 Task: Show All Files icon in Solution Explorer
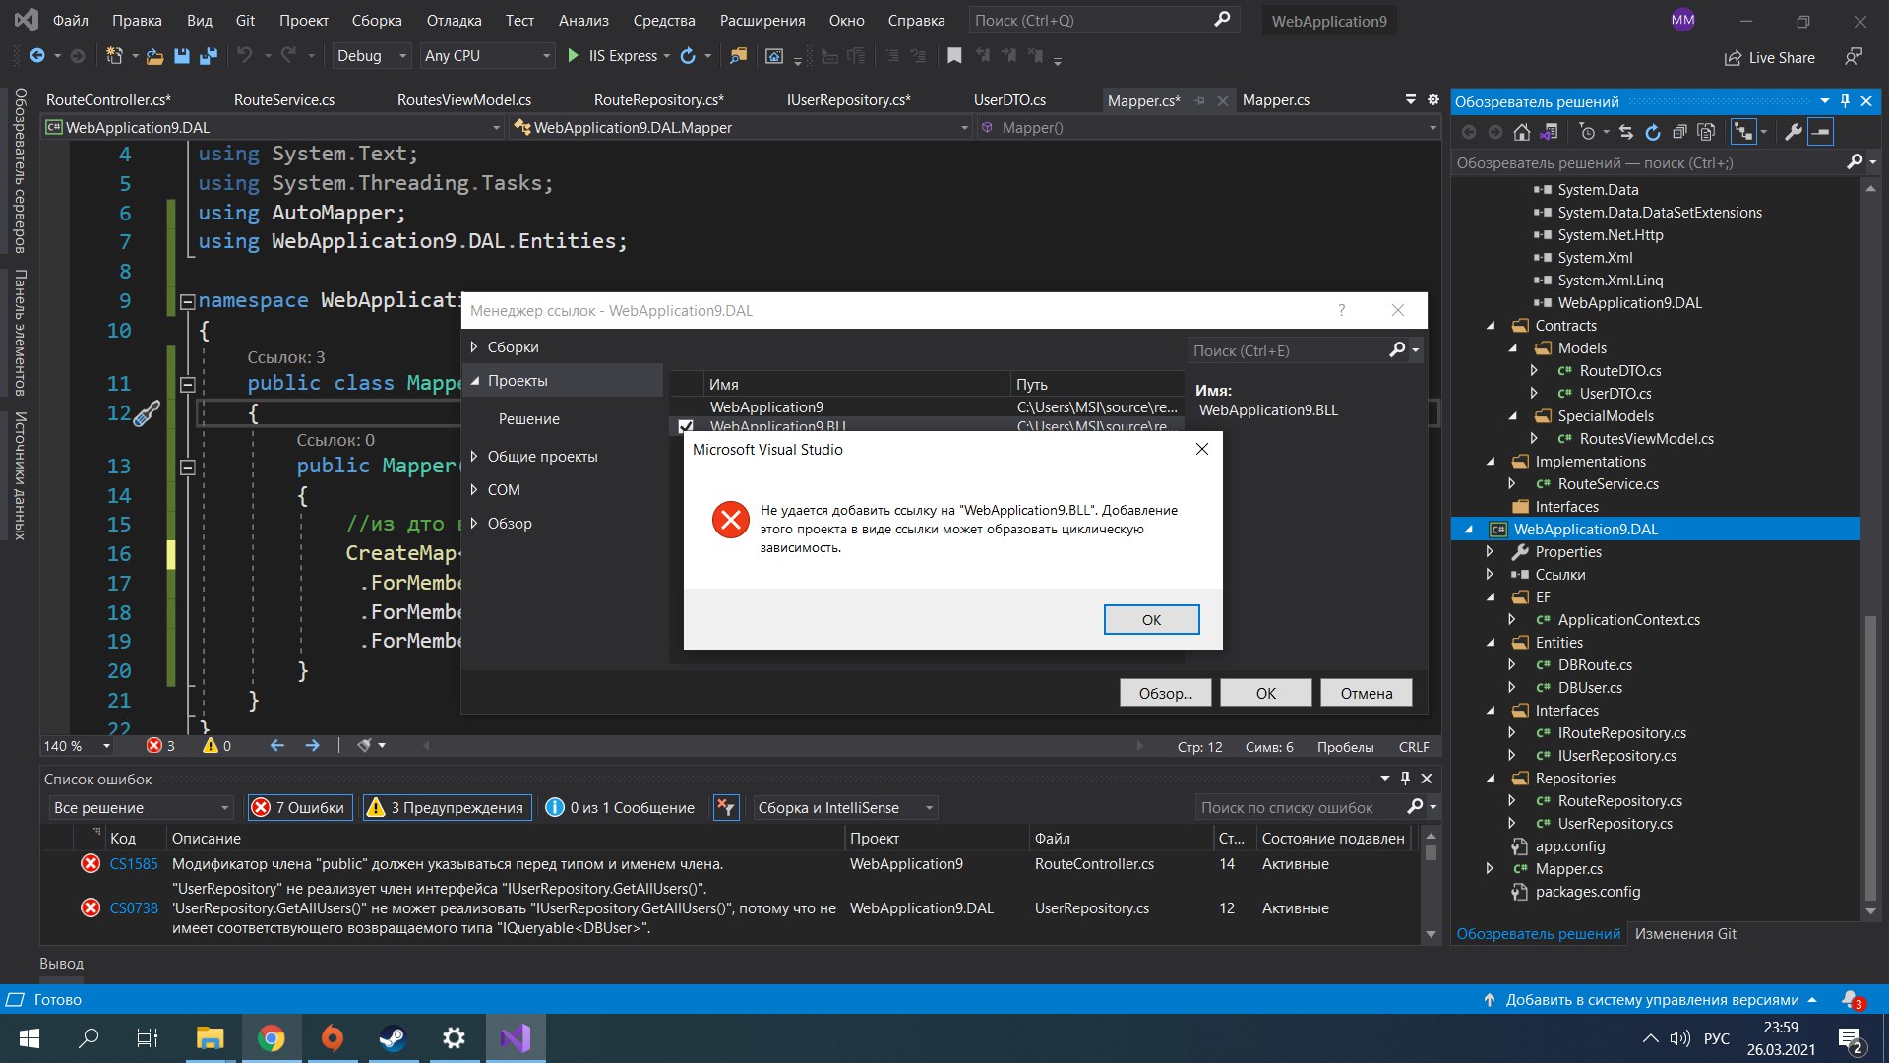point(1706,132)
